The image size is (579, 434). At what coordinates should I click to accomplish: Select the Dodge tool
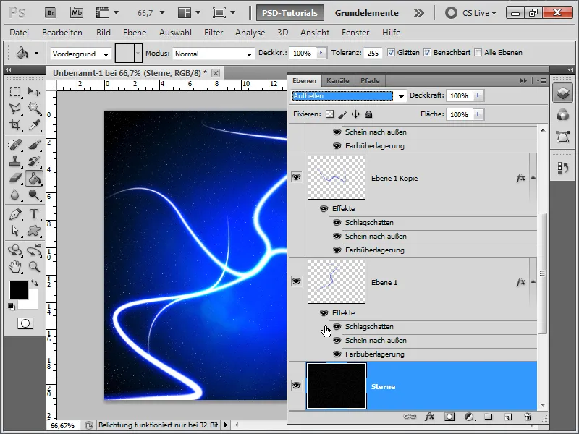click(34, 195)
